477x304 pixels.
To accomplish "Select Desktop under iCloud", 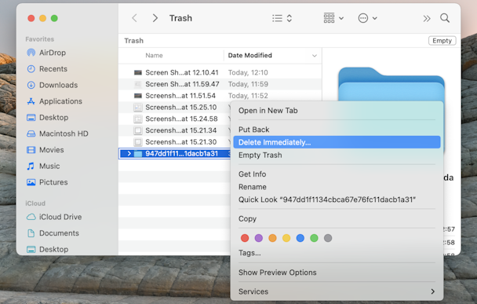I will pos(47,249).
